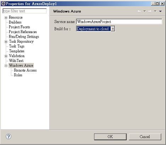The image size is (166, 145).
Task: Open Templates page
Action: pyautogui.click(x=17, y=51)
